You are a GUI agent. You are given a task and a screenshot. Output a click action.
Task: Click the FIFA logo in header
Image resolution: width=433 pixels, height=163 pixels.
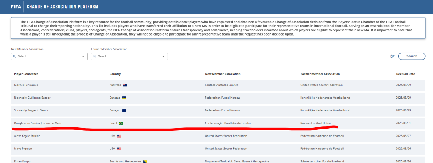(x=15, y=7)
